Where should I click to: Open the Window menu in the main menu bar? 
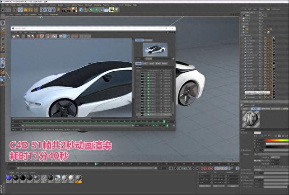[128, 5]
